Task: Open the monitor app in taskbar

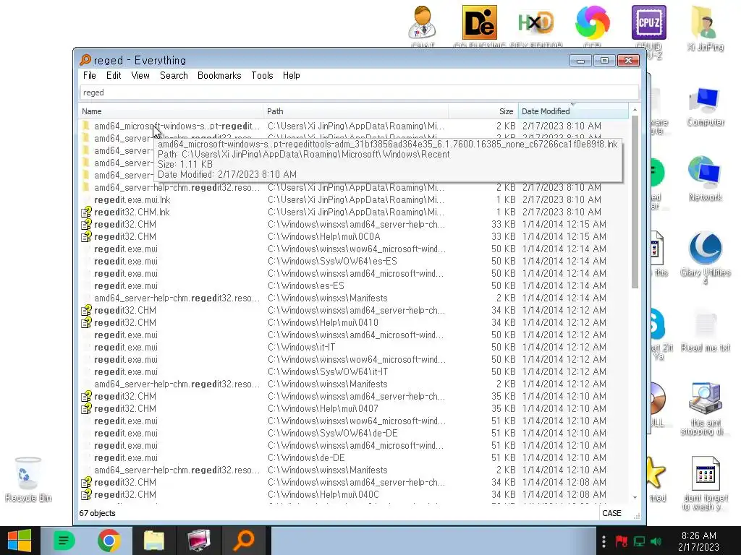Action: point(199,541)
